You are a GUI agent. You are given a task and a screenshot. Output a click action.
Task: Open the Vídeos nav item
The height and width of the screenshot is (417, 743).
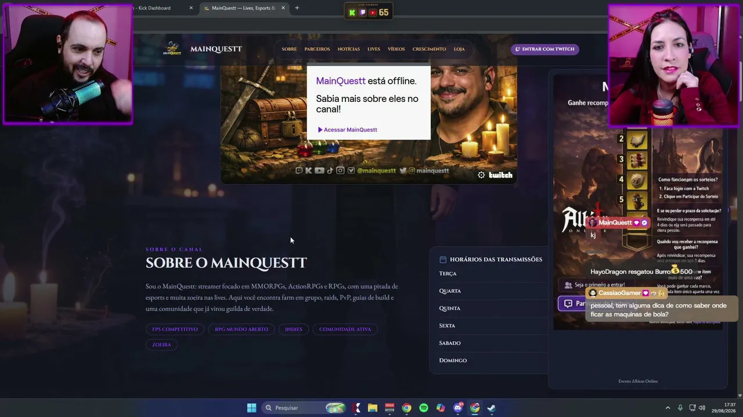click(396, 49)
